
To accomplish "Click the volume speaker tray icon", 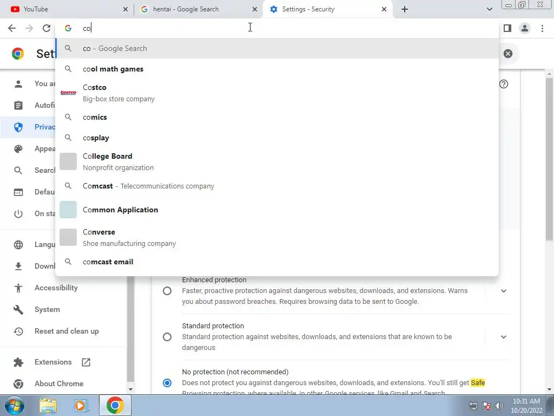I will coord(499,406).
